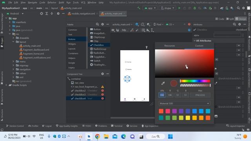Image resolution: width=251 pixels, height=141 pixels.
Task: Open Search Everywhere magnifier in top toolbar
Action: point(238,8)
